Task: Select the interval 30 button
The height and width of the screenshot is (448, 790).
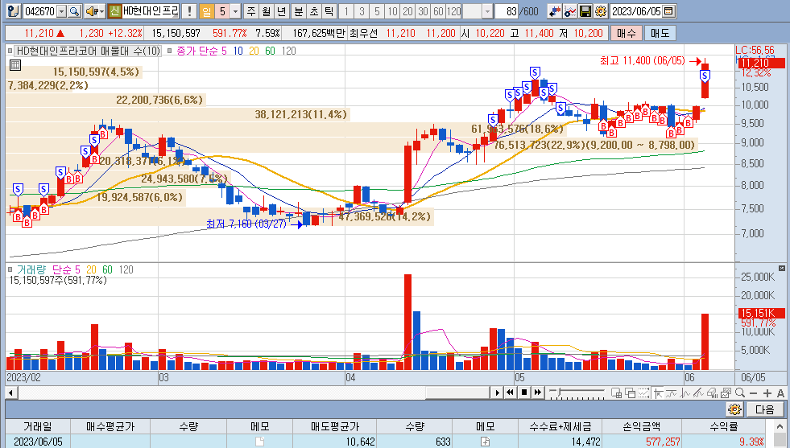Action: pyautogui.click(x=424, y=11)
